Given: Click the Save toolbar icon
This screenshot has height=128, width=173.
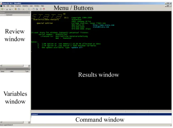Looking at the screenshot, I should pos(7,9).
